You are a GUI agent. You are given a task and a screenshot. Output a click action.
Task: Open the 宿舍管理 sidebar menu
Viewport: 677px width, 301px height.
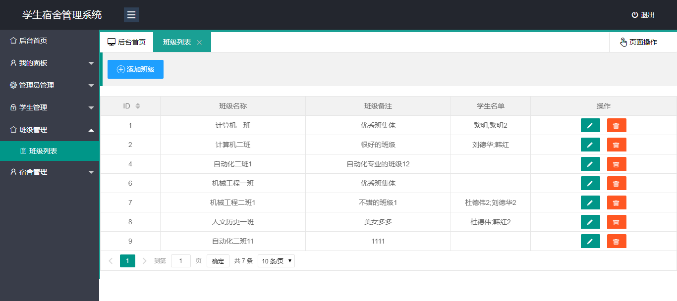50,171
